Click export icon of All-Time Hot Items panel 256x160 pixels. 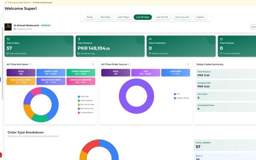point(93,64)
